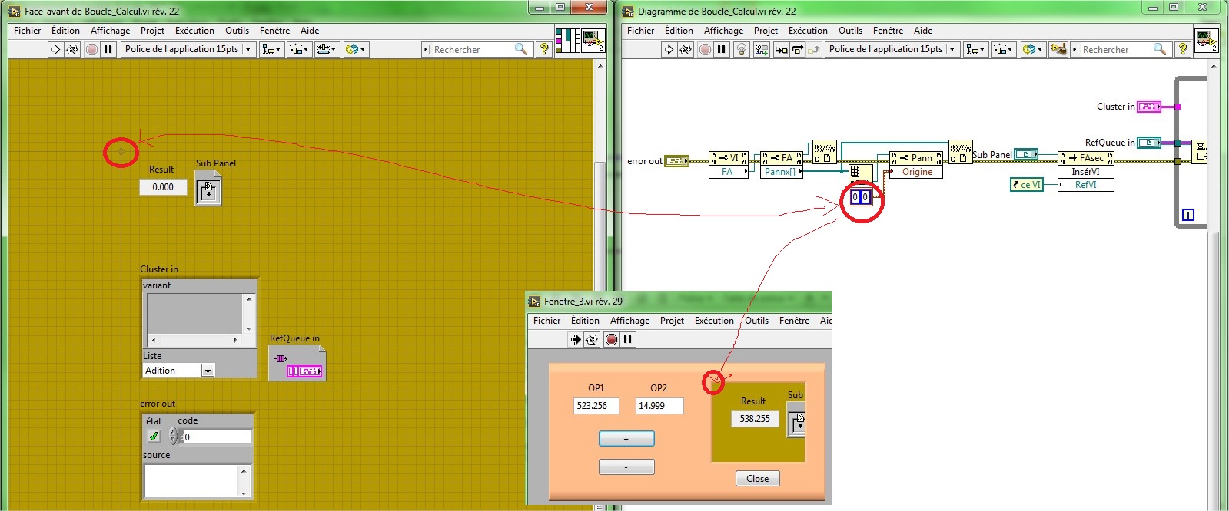Screen dimensions: 1229x511
Task: Click Run Continuously in the Face-avant toolbar
Action: [72, 49]
